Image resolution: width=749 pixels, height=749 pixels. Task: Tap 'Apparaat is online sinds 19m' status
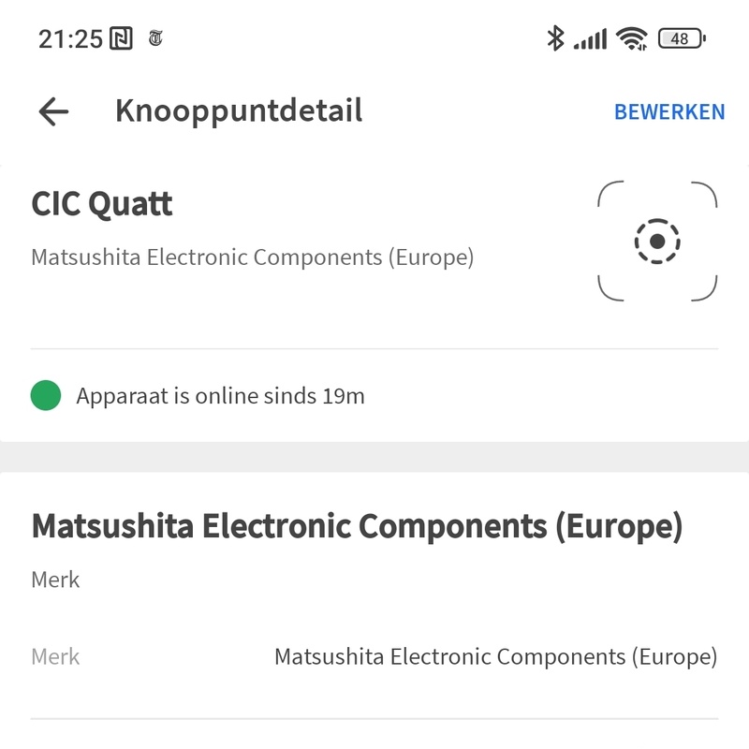point(221,396)
